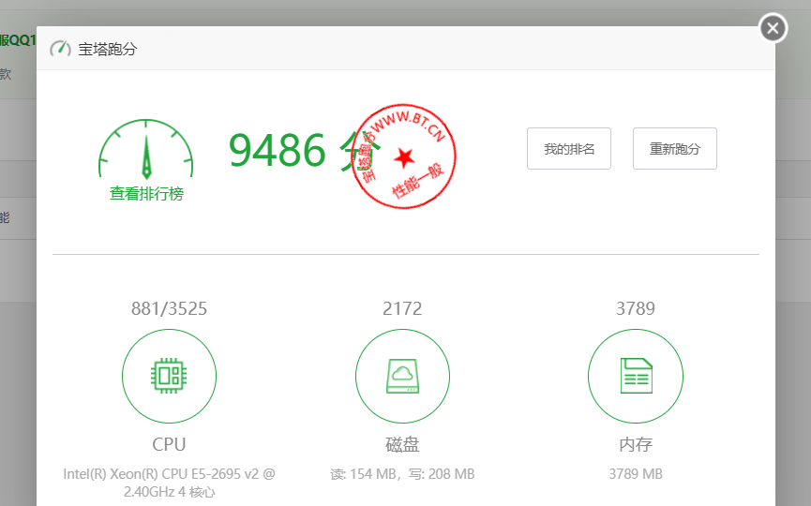Open the 查看排行榜 link
Screen dimensions: 811x506
click(x=146, y=194)
